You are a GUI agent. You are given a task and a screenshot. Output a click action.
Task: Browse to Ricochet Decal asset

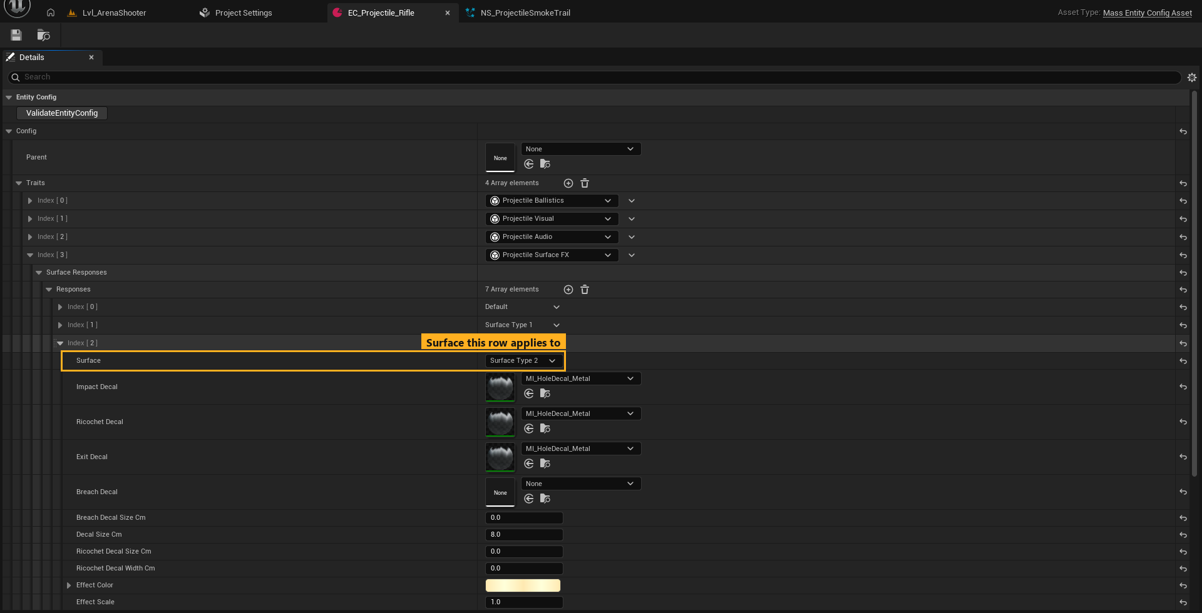point(545,428)
